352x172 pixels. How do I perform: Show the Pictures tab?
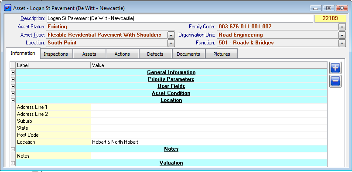[222, 54]
